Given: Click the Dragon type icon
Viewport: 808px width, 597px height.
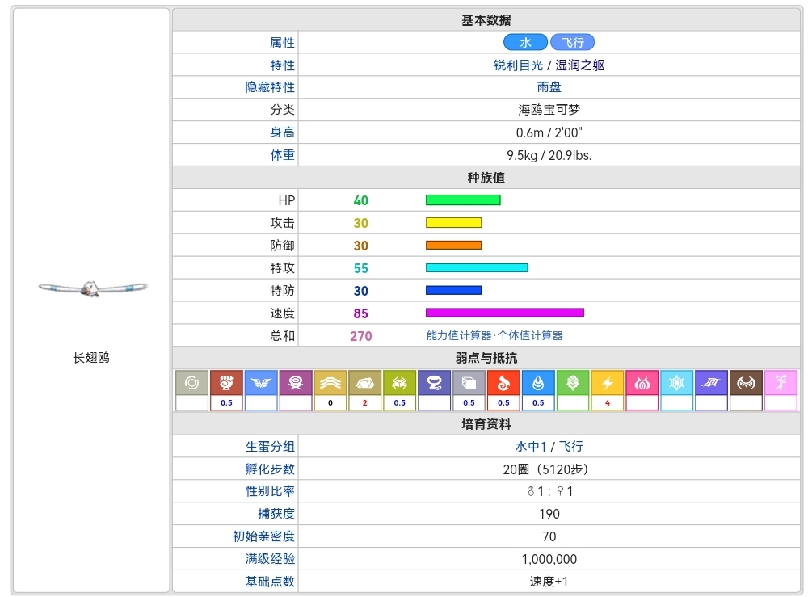Looking at the screenshot, I should [711, 383].
